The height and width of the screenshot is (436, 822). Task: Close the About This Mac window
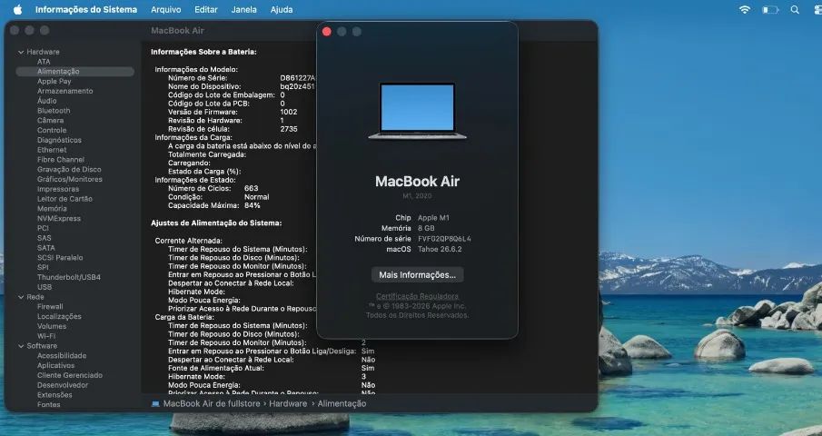pyautogui.click(x=327, y=32)
